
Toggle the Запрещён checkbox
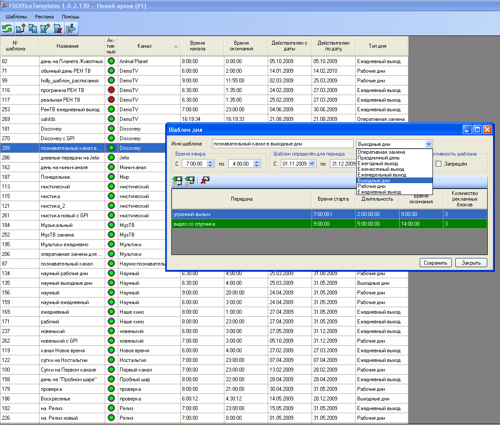(x=438, y=164)
